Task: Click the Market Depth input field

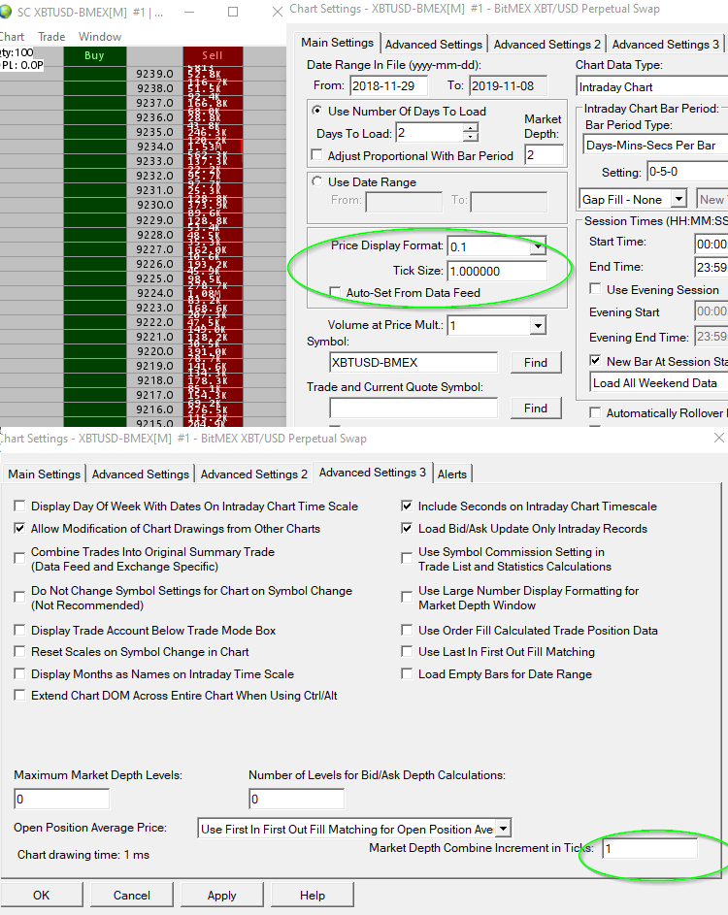Action: (545, 155)
